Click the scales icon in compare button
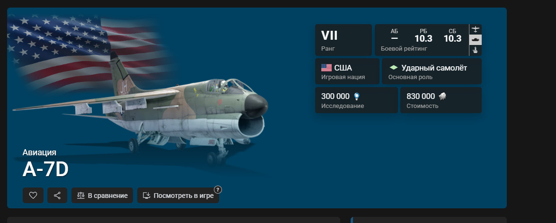This screenshot has width=556, height=223. pos(81,196)
